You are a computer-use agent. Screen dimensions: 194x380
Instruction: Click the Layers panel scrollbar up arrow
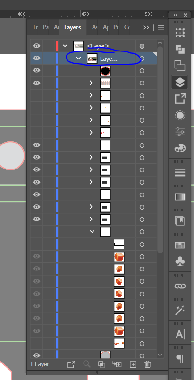coord(160,43)
